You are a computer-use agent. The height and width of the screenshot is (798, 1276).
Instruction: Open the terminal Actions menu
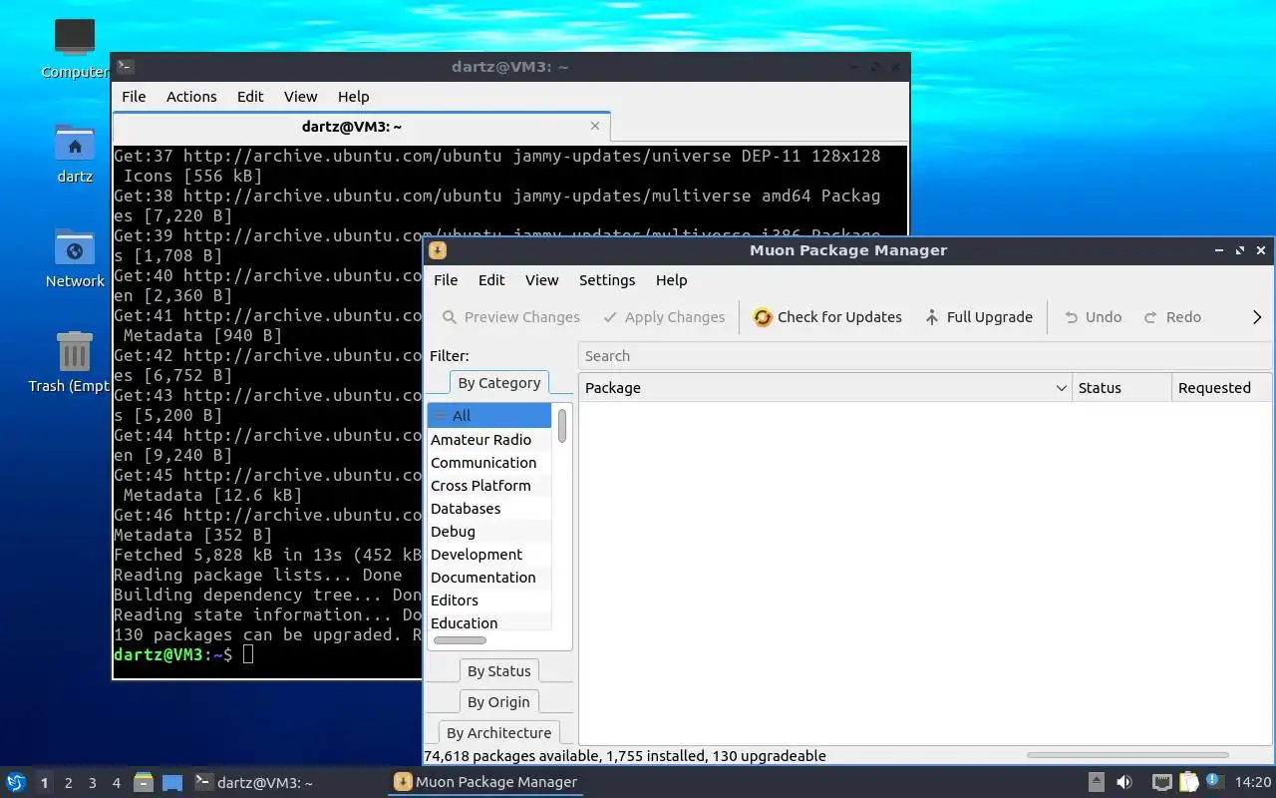point(191,97)
